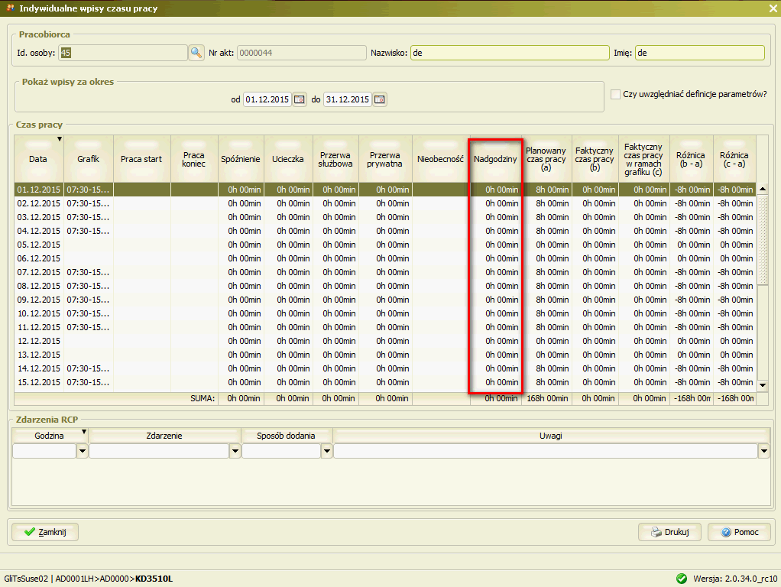This screenshot has height=587, width=781.
Task: Select the row dated 07.12.2015
Action: [x=385, y=273]
